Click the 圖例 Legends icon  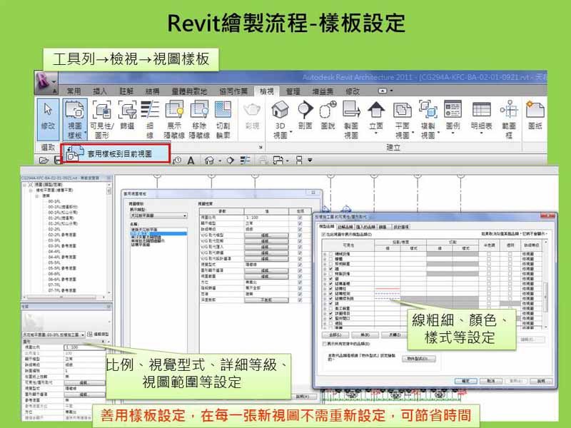coord(453,110)
